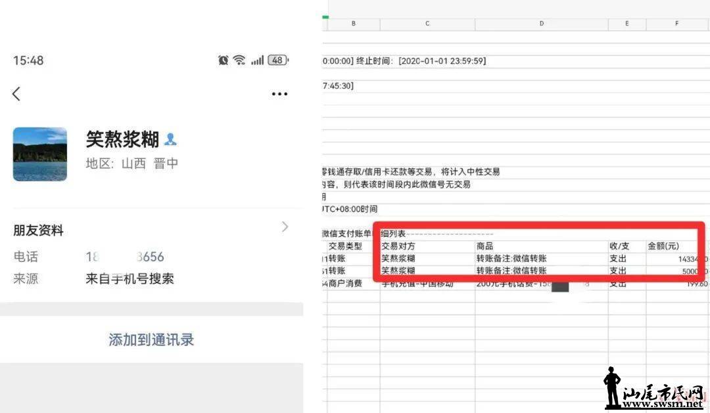The image size is (710, 413).
Task: Tap the Wi-Fi status icon
Action: coord(239,60)
